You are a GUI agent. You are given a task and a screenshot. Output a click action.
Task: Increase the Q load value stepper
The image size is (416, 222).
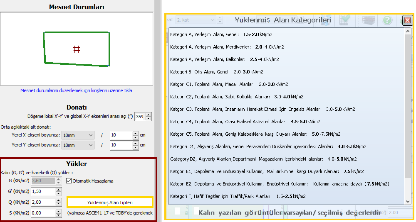[59, 200]
